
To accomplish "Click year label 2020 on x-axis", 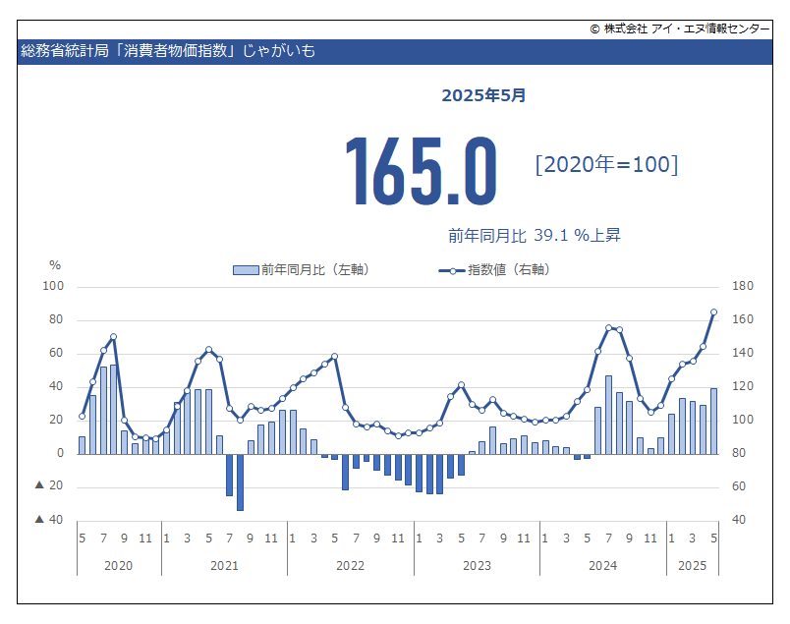I will coord(118,566).
